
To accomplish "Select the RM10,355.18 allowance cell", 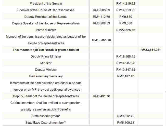I will 101,40.
